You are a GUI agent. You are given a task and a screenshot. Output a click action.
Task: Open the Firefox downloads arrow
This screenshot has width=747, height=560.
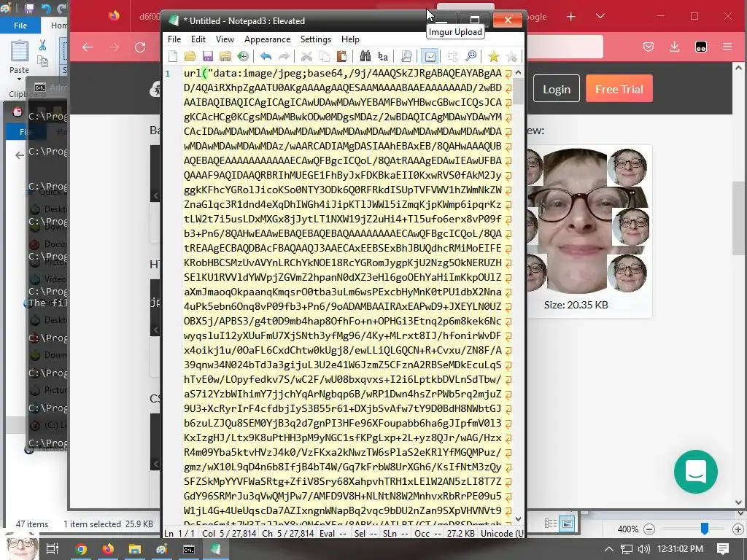(x=674, y=47)
